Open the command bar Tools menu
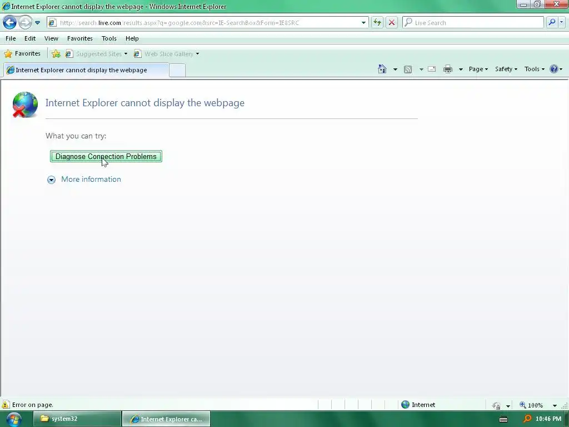This screenshot has width=569, height=427. pos(535,69)
